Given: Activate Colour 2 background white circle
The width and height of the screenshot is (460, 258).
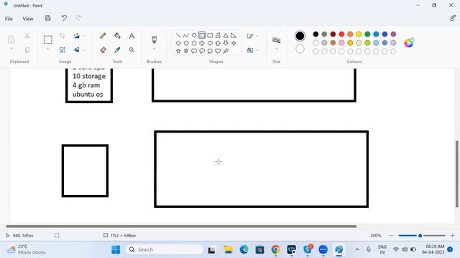Looking at the screenshot, I should pyautogui.click(x=300, y=49).
